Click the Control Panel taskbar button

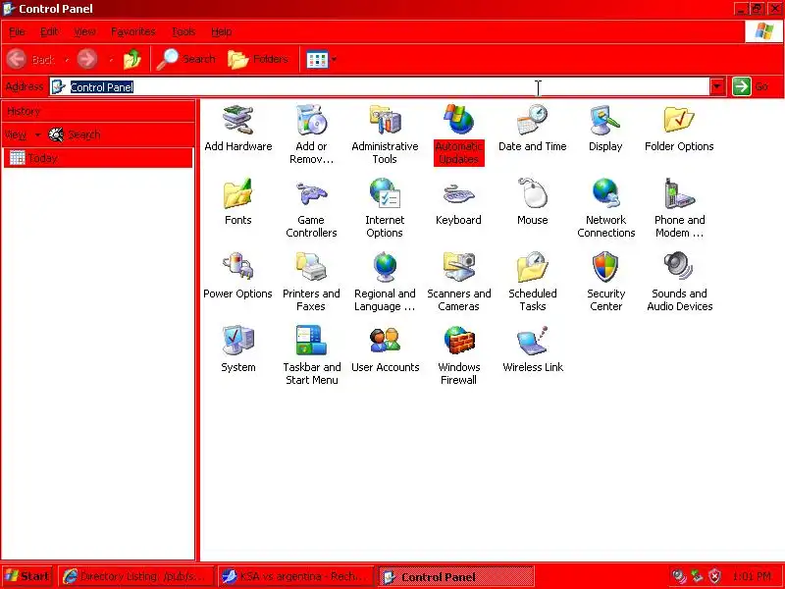coord(455,576)
